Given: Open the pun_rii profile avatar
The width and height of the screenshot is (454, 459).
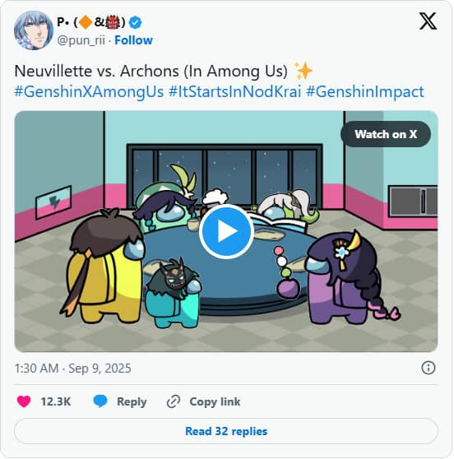Looking at the screenshot, I should tap(34, 30).
